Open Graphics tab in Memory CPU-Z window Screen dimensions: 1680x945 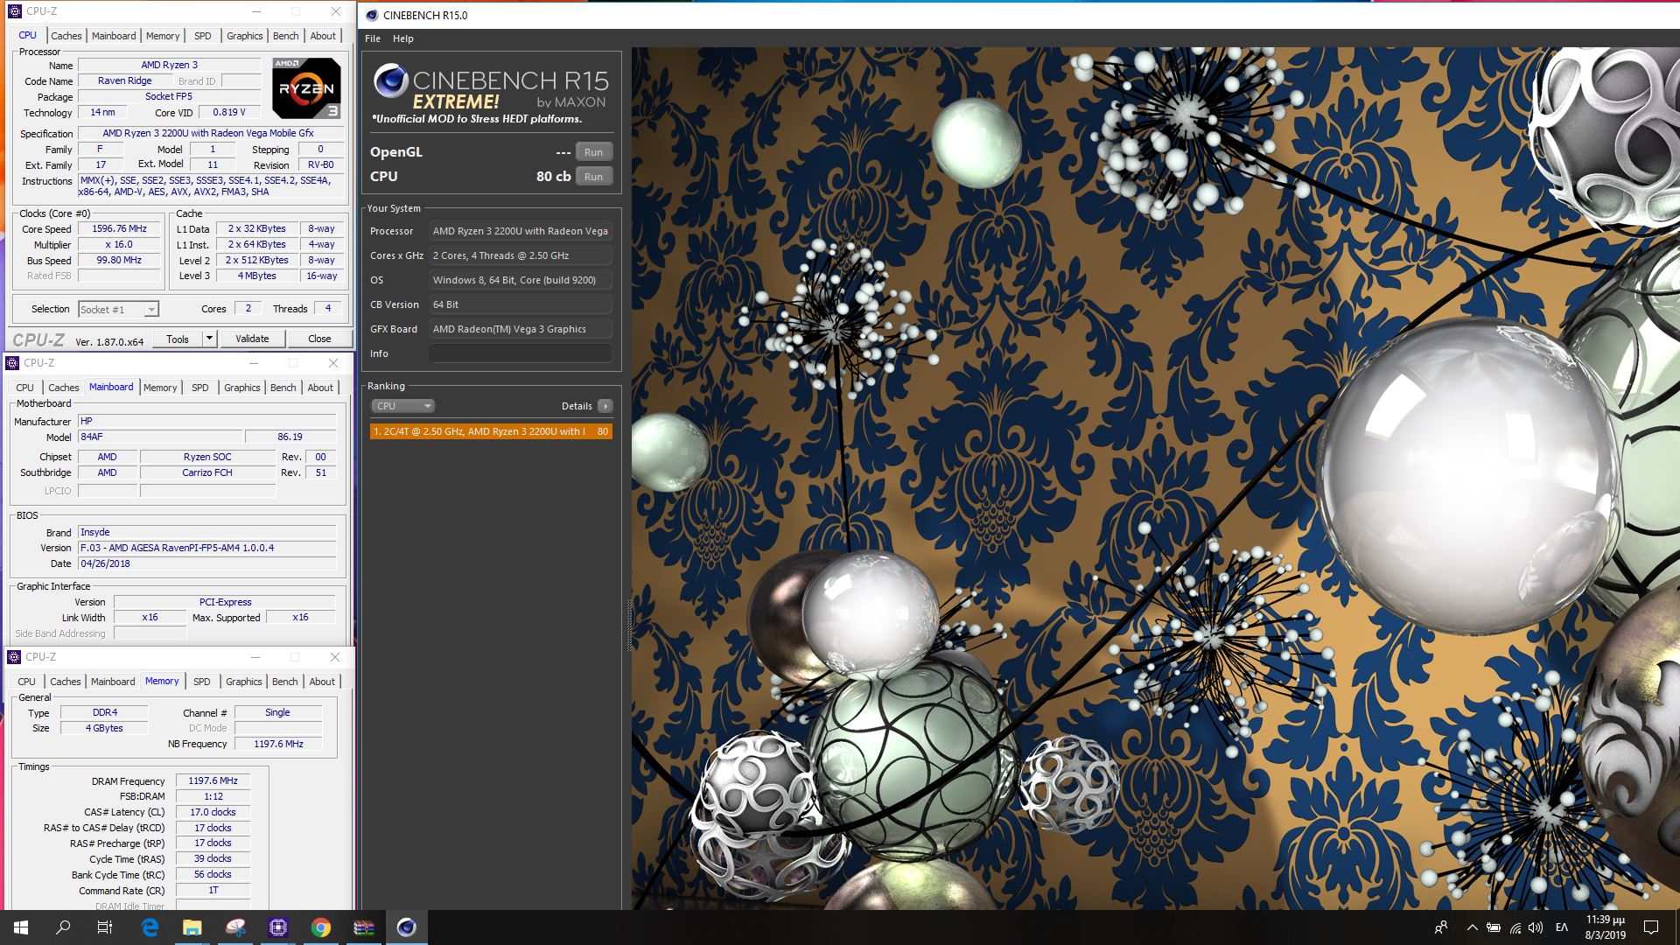(244, 682)
